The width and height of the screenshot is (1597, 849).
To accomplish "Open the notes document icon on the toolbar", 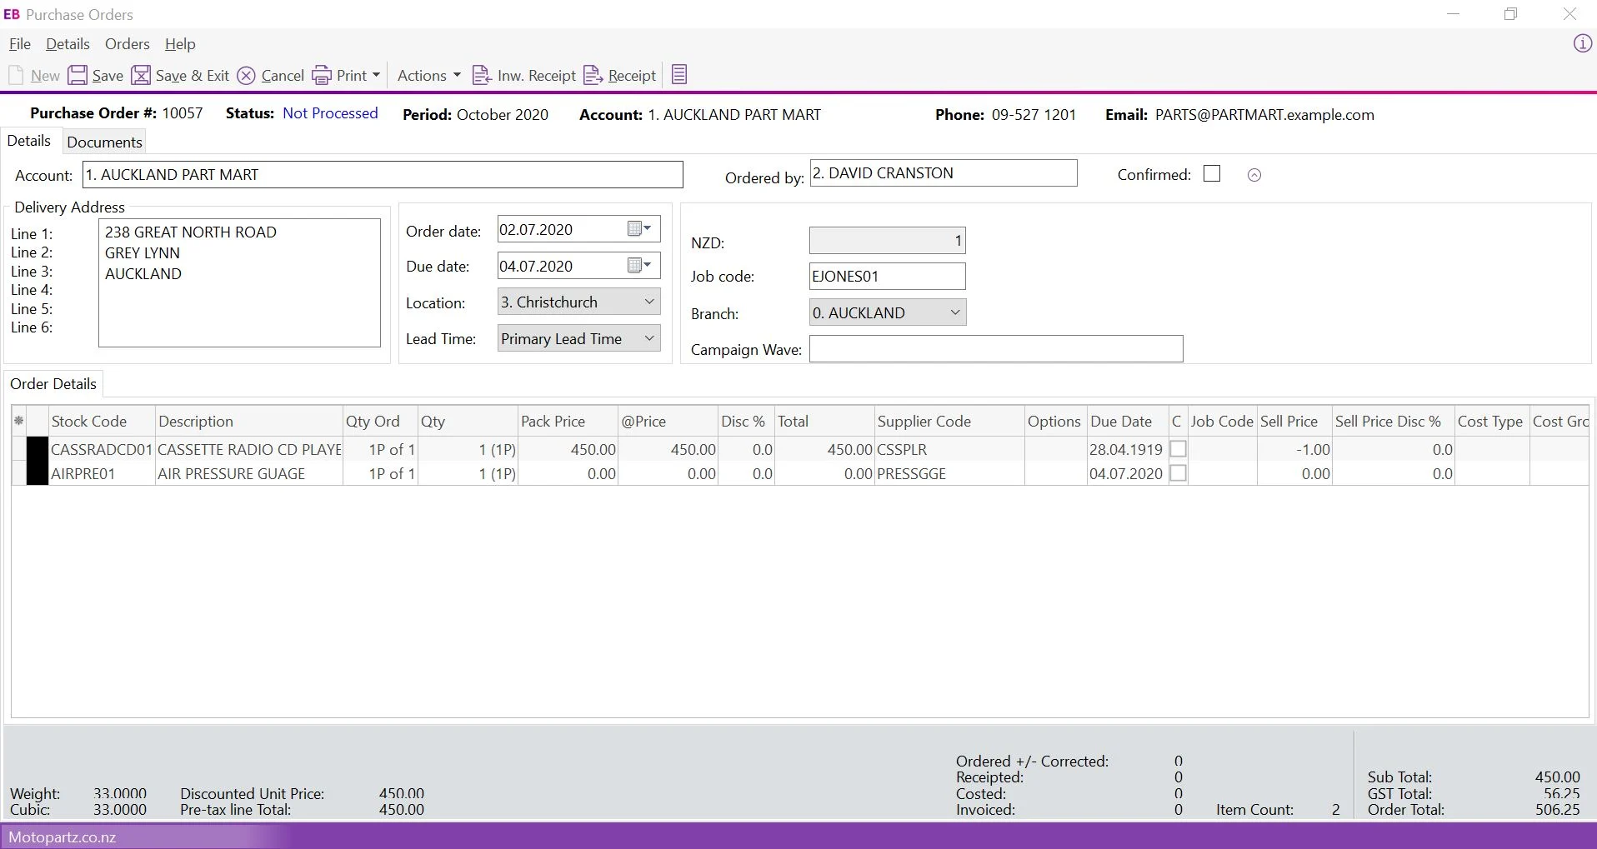I will [x=679, y=73].
